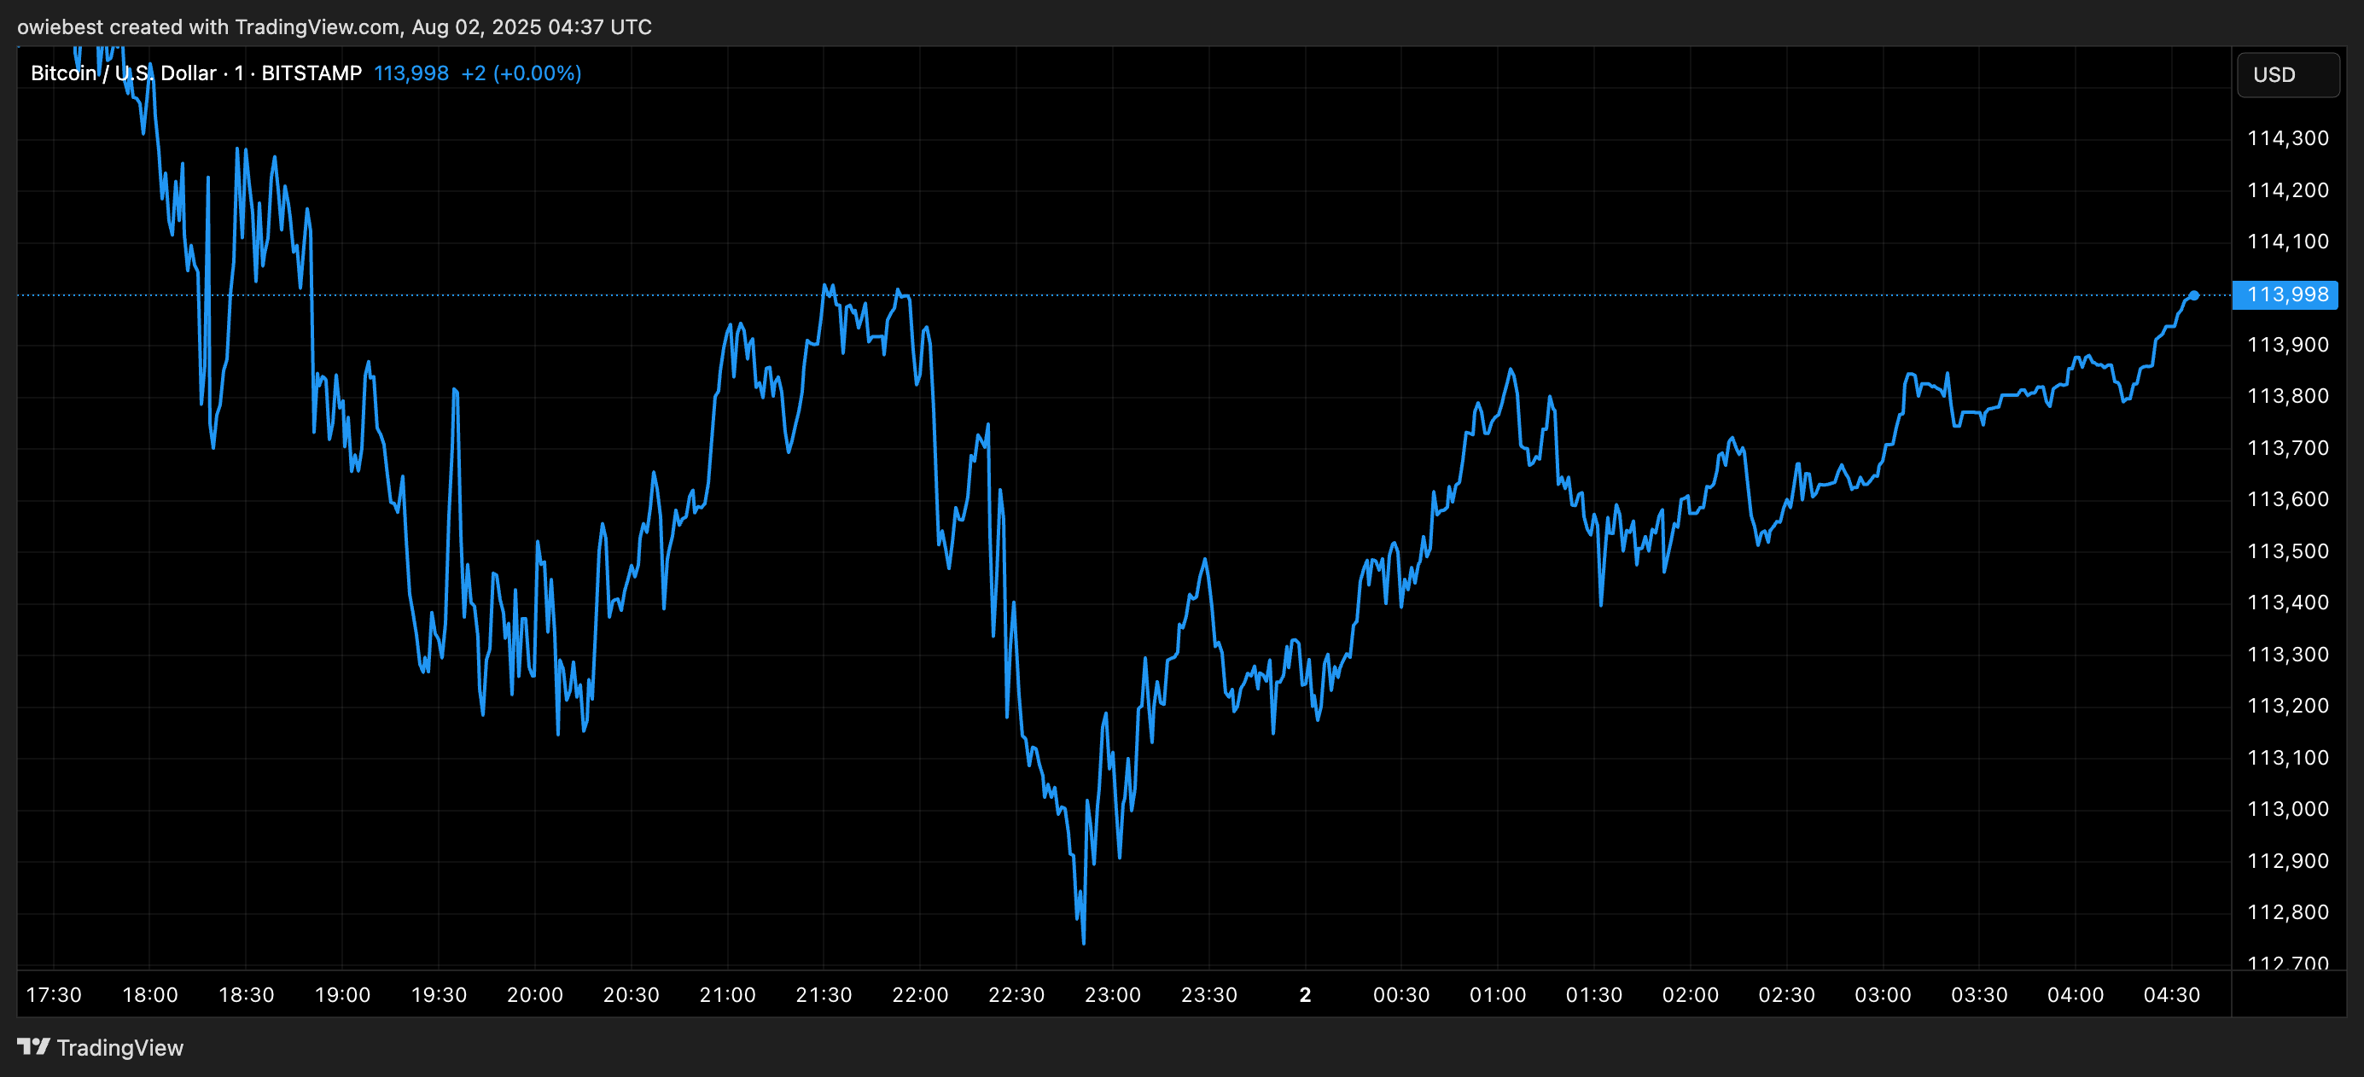
Task: Click the last price dot on the line
Action: tap(2194, 295)
